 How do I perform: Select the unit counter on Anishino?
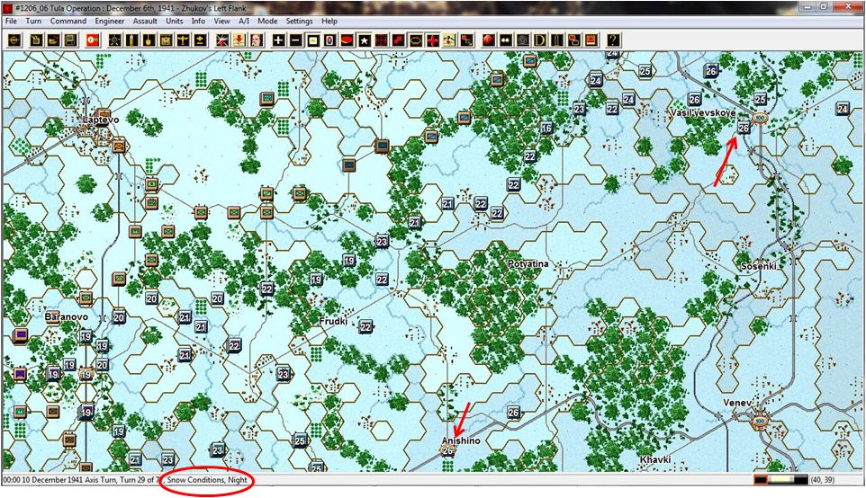[x=447, y=450]
